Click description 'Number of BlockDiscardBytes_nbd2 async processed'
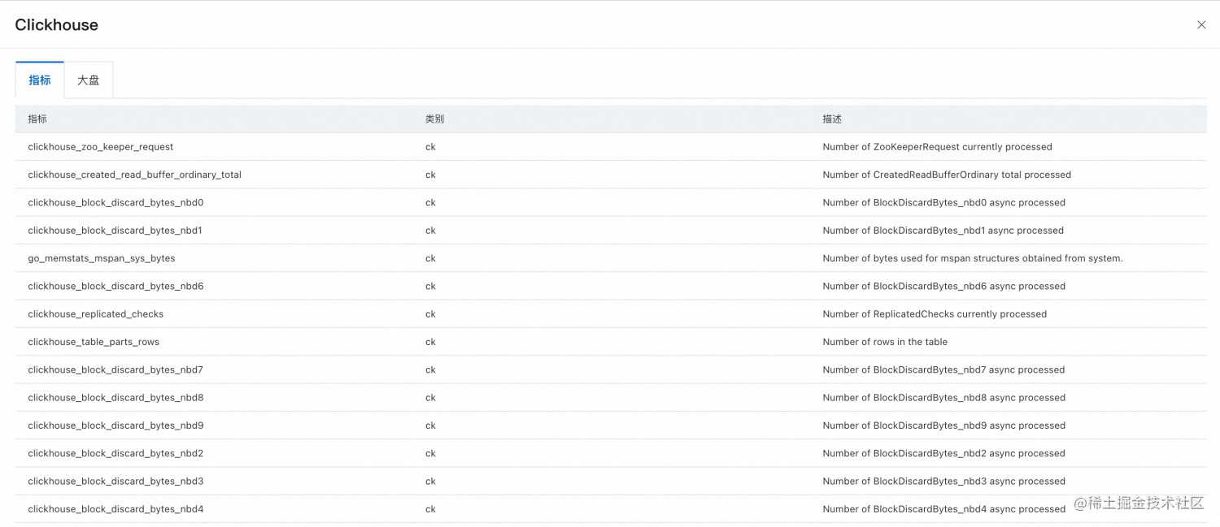The width and height of the screenshot is (1220, 527). click(x=943, y=453)
